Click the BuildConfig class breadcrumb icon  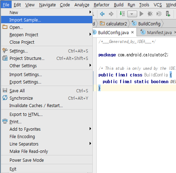pyautogui.click(x=134, y=23)
